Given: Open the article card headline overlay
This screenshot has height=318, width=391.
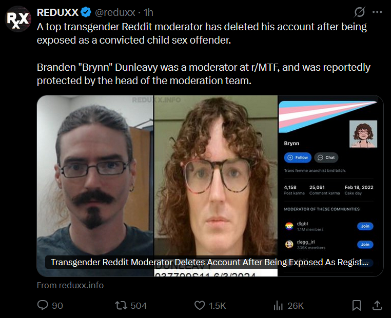Looking at the screenshot, I should (209, 262).
